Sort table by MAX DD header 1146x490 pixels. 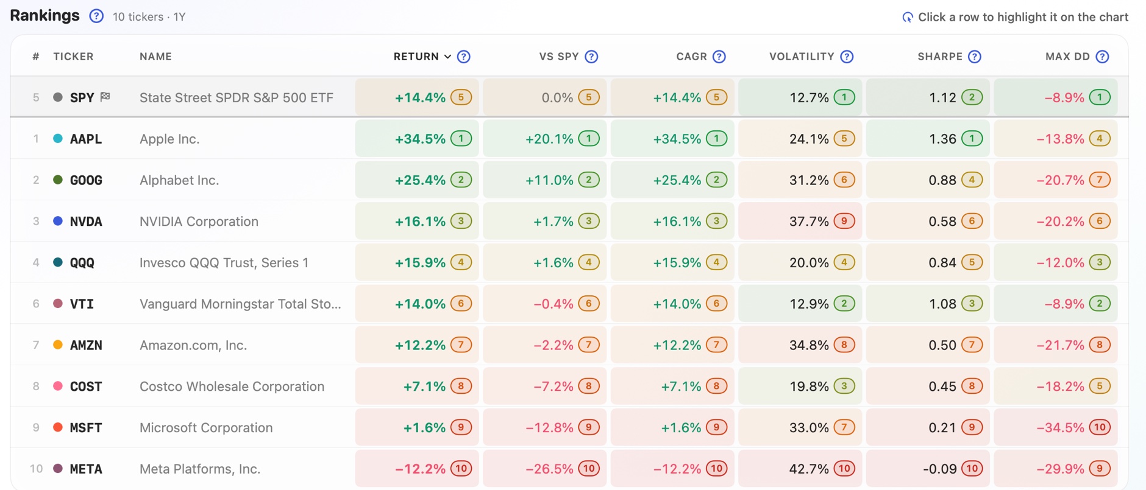pos(1067,57)
